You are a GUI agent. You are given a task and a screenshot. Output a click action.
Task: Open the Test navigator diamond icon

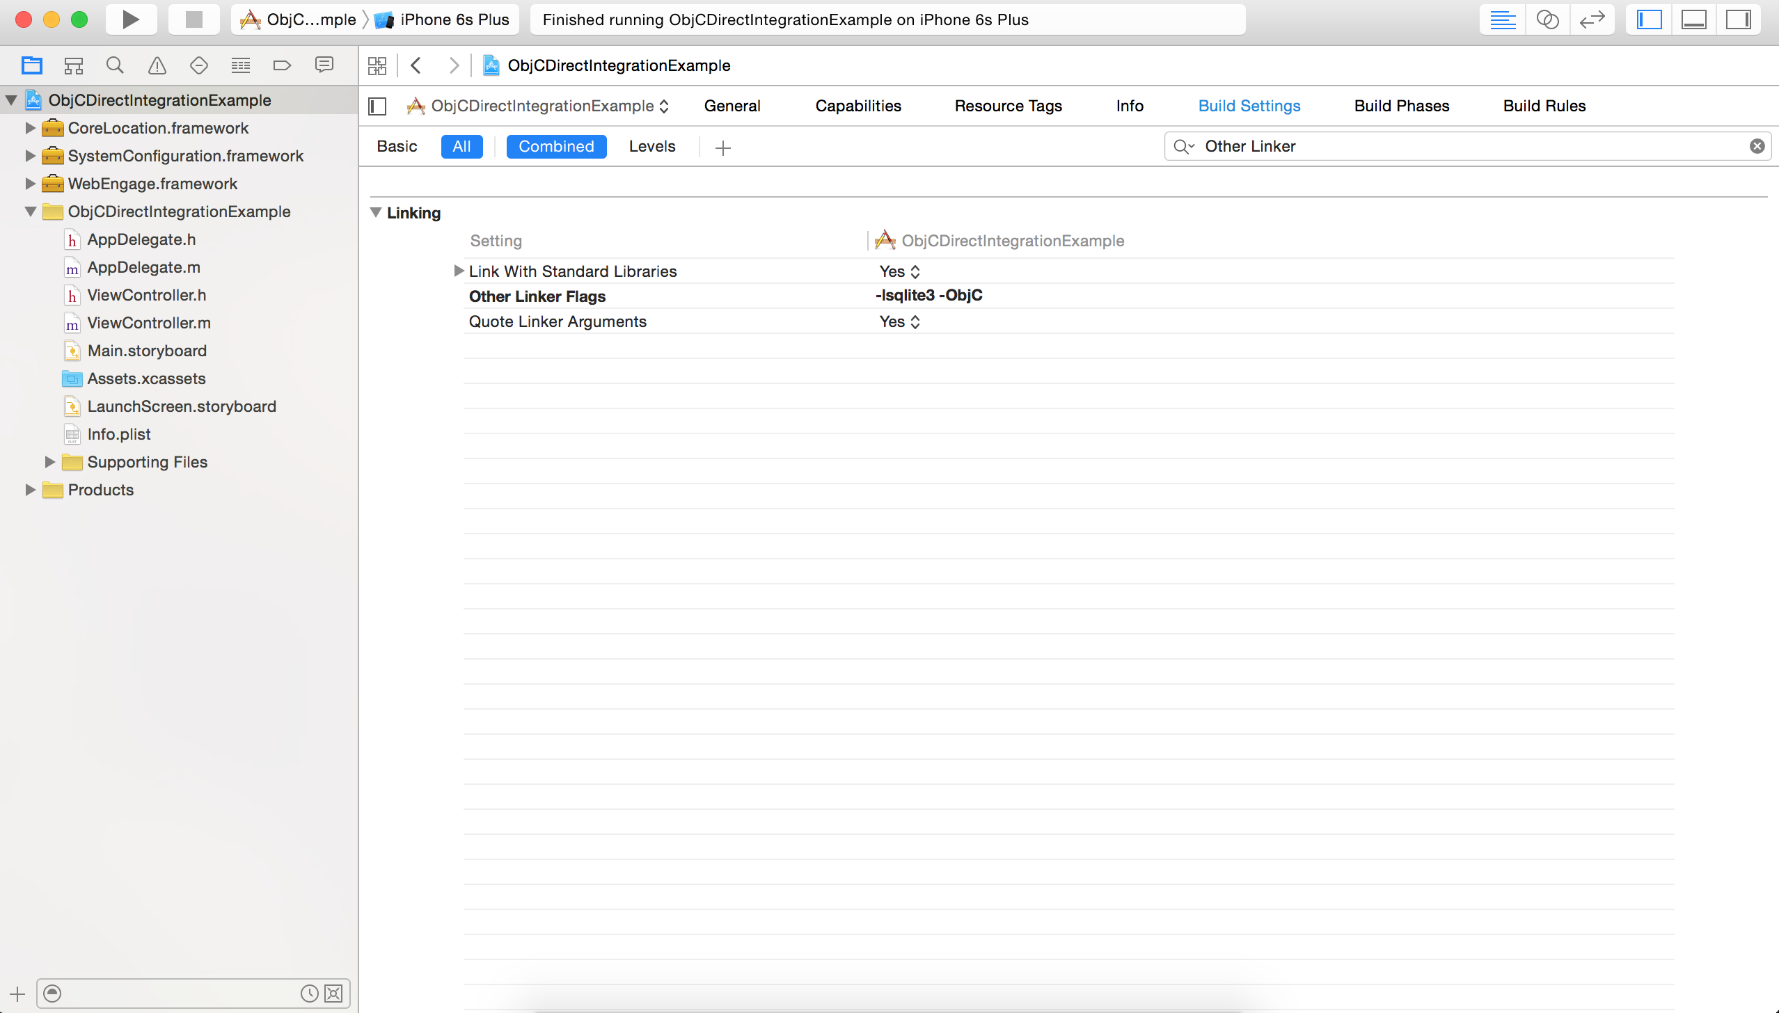(x=199, y=65)
